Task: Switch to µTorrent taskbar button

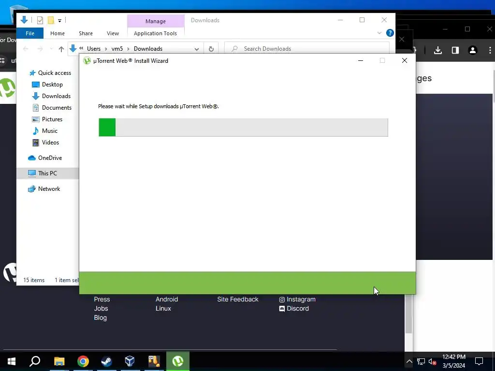Action: 178,361
